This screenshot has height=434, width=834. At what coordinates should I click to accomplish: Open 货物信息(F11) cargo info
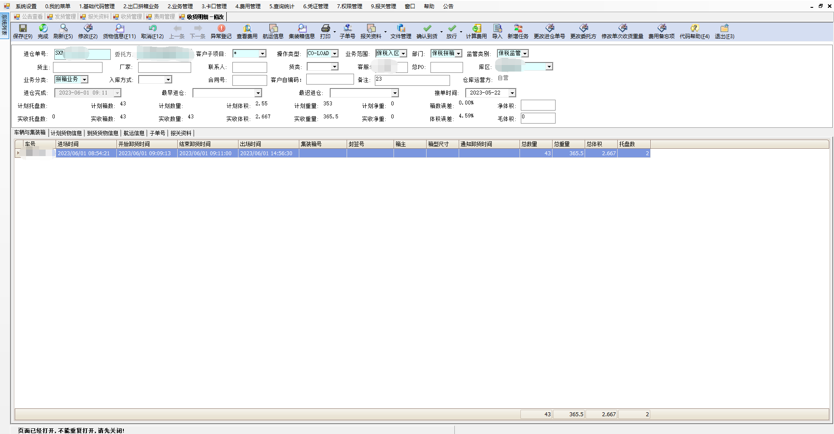[119, 31]
